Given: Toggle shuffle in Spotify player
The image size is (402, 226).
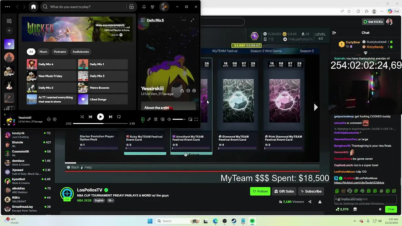Looking at the screenshot, I should point(82,117).
